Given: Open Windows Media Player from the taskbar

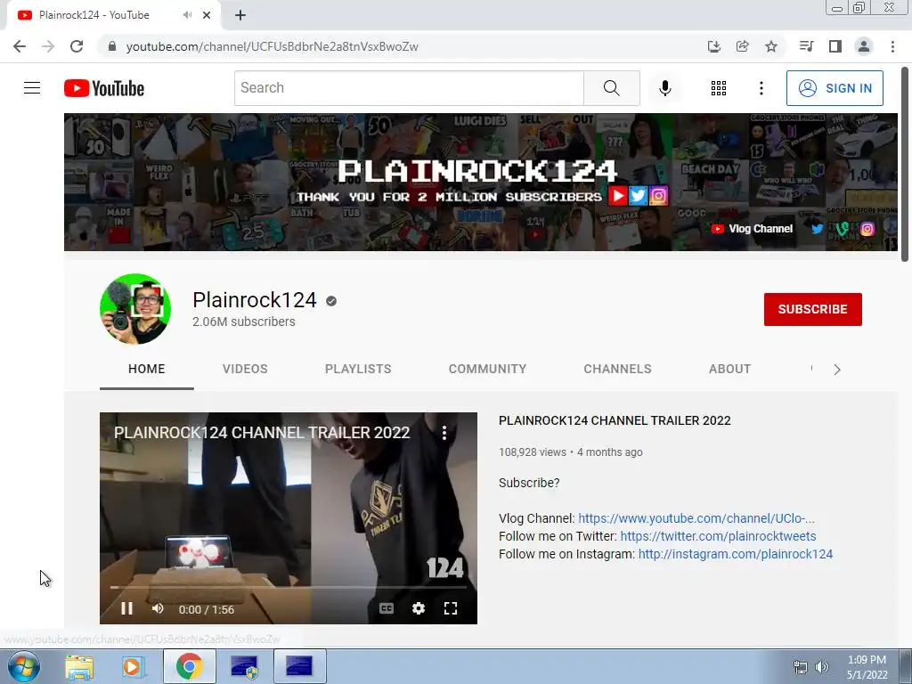Looking at the screenshot, I should [x=132, y=666].
